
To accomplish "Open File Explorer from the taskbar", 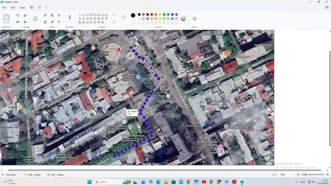I will tap(166, 182).
